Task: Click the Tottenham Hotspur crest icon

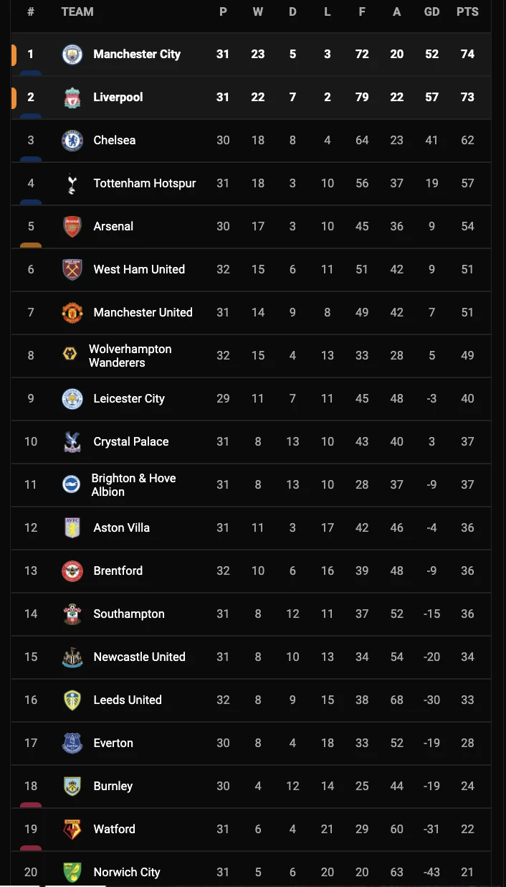Action: [x=72, y=184]
